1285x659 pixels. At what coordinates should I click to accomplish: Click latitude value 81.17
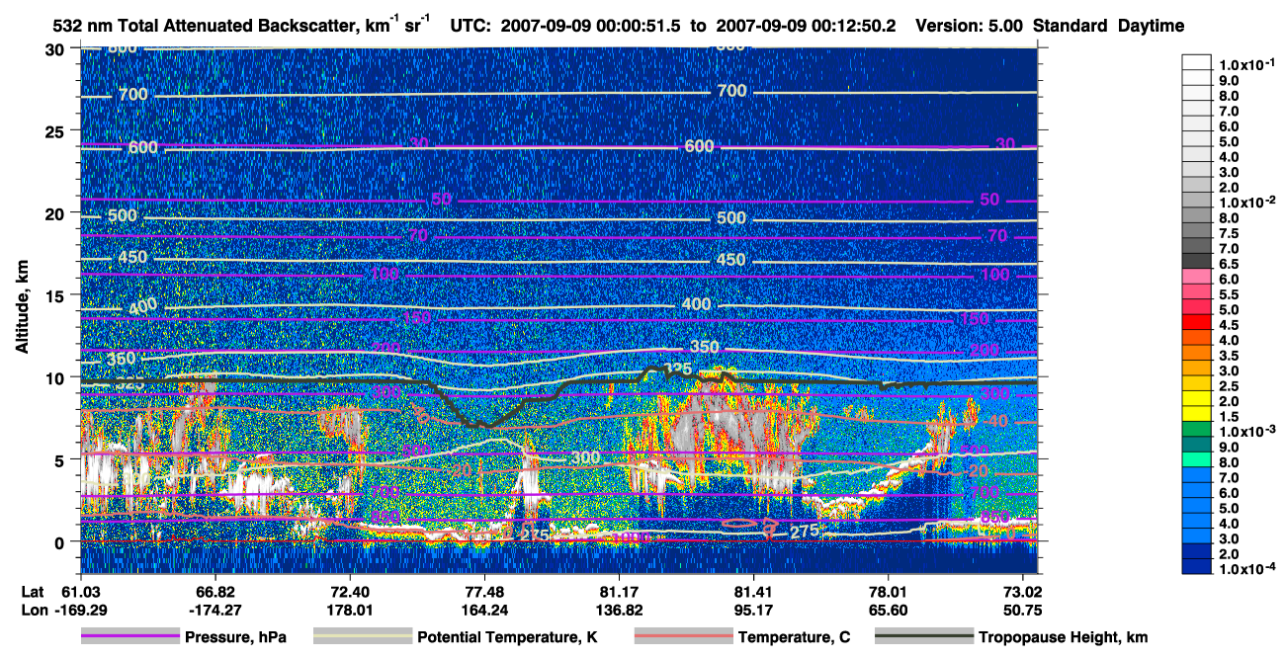pos(619,591)
